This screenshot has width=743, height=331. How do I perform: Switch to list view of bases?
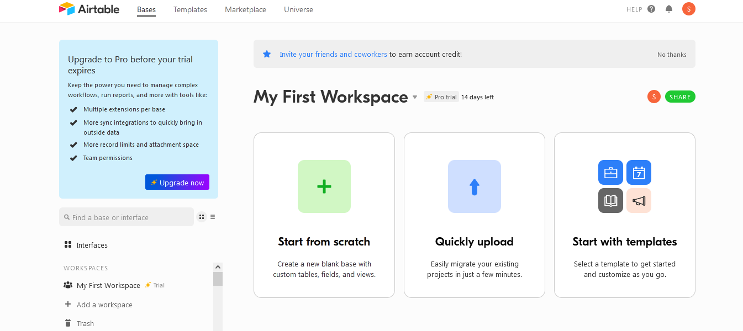(213, 217)
